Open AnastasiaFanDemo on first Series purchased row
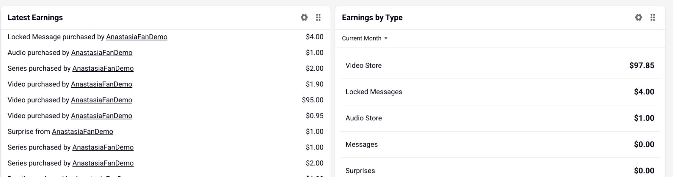Viewport: 673px width, 177px height. click(103, 68)
